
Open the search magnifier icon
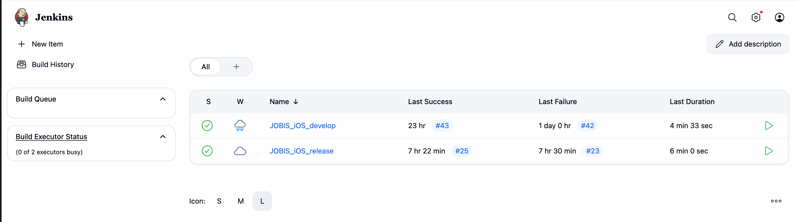click(732, 17)
